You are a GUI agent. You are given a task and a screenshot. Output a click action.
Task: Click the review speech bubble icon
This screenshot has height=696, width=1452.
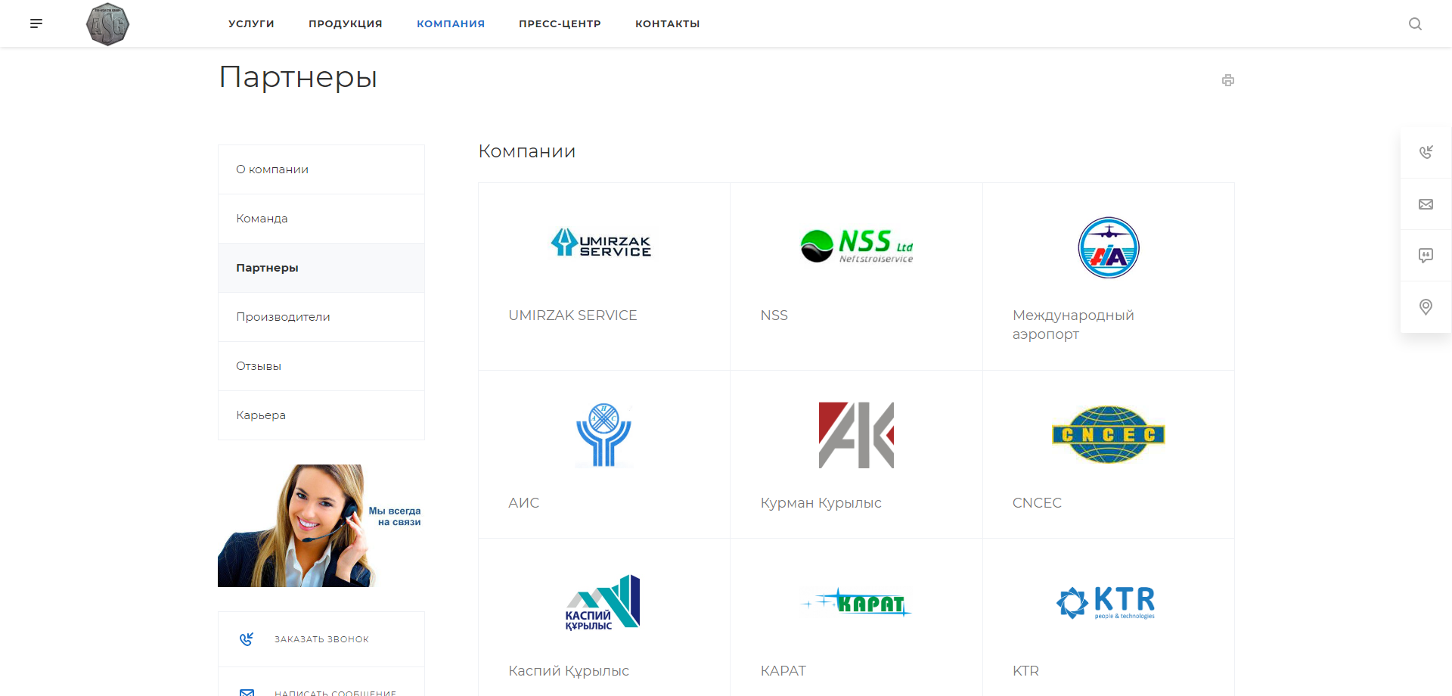pos(1426,256)
